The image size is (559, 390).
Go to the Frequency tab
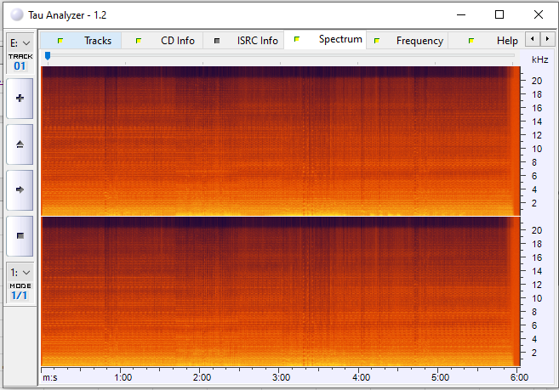[x=419, y=41]
